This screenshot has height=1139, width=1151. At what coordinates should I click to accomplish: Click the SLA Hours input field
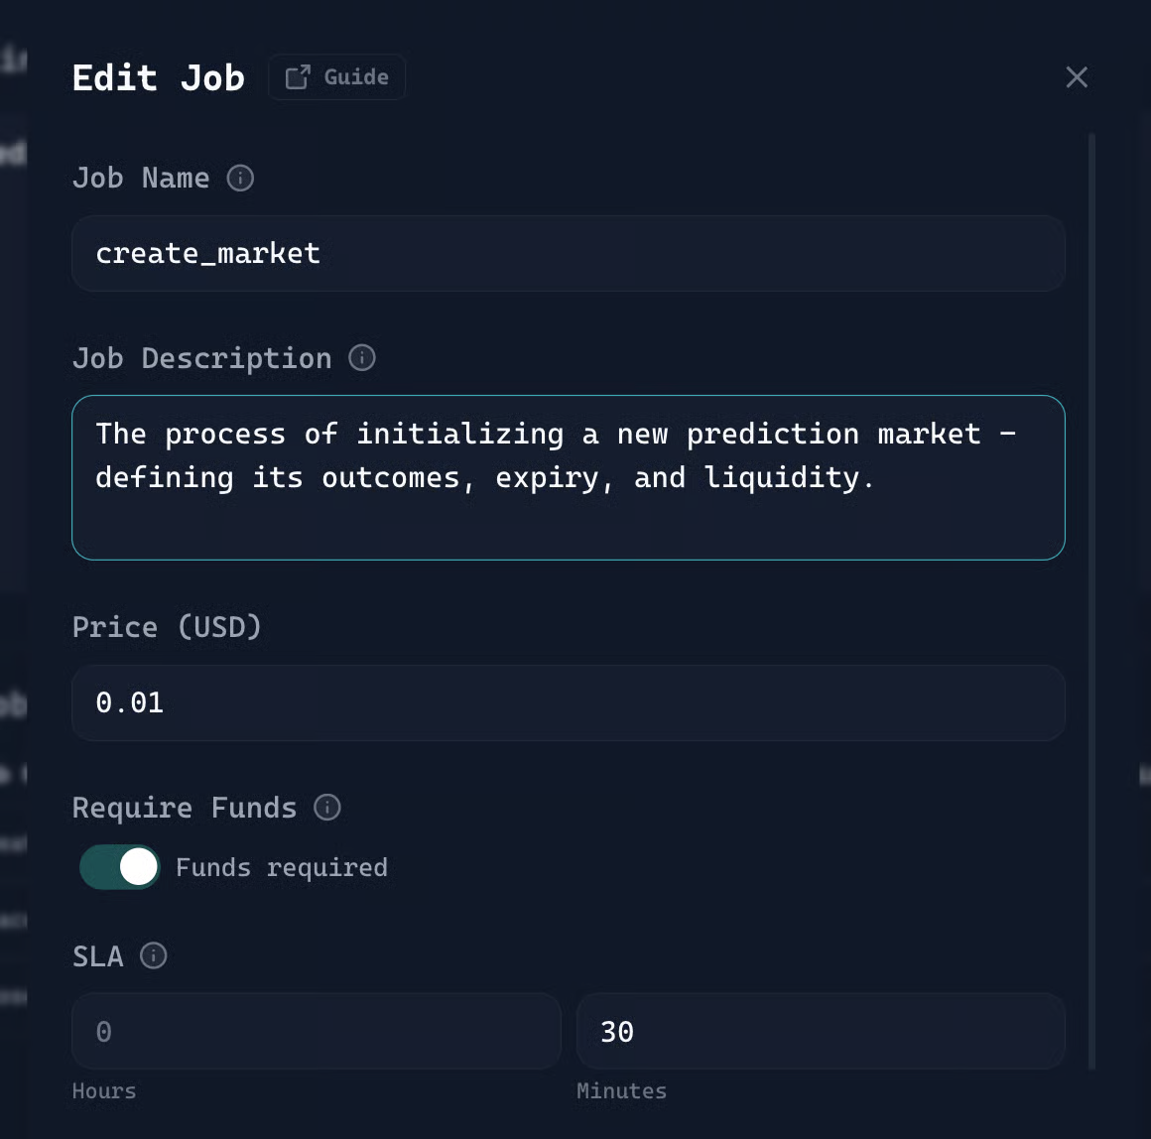(x=316, y=1032)
